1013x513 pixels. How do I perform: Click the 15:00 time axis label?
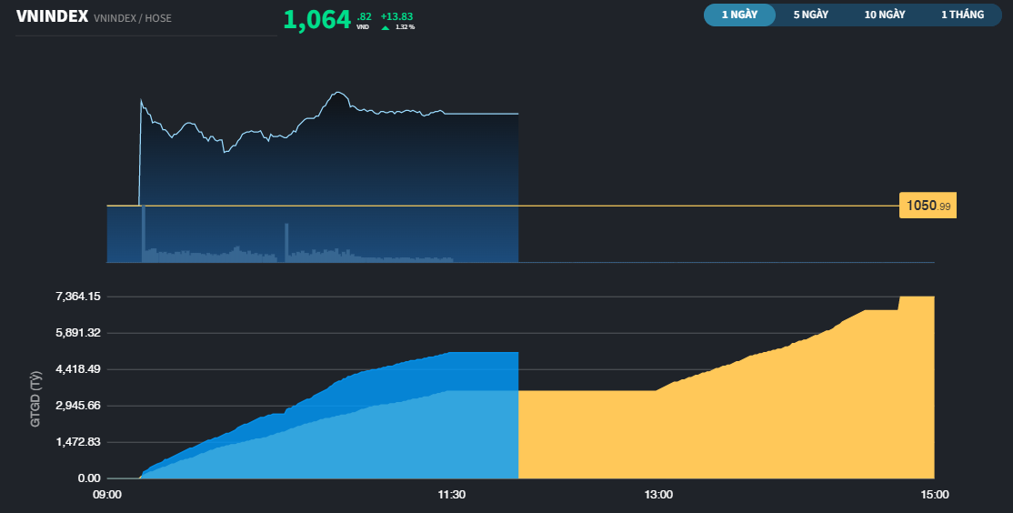(934, 495)
